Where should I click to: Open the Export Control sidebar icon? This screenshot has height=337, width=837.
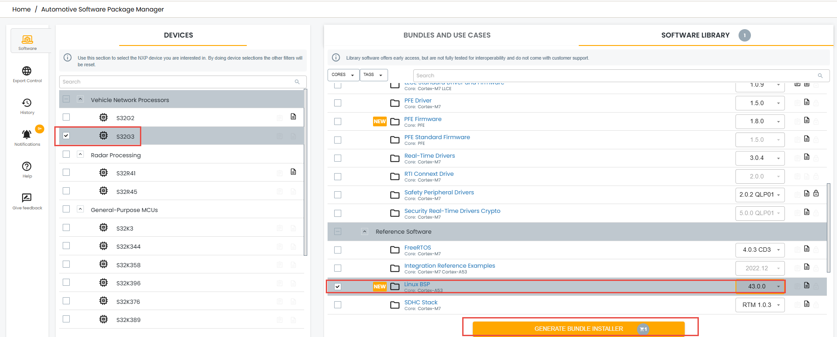click(x=27, y=71)
